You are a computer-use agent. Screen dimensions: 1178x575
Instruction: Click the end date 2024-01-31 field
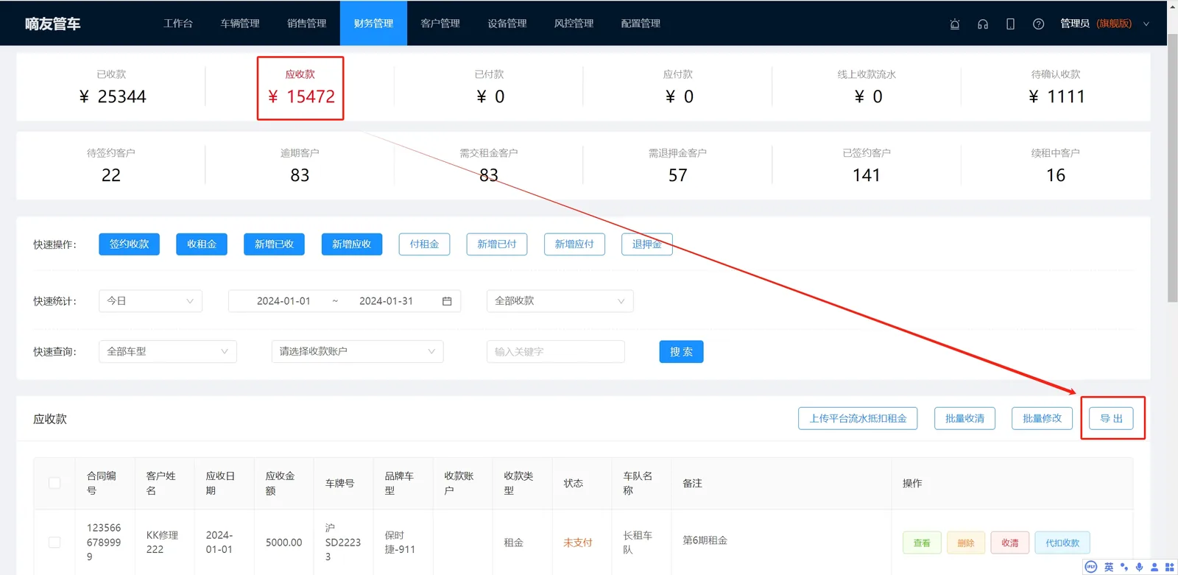tap(386, 301)
